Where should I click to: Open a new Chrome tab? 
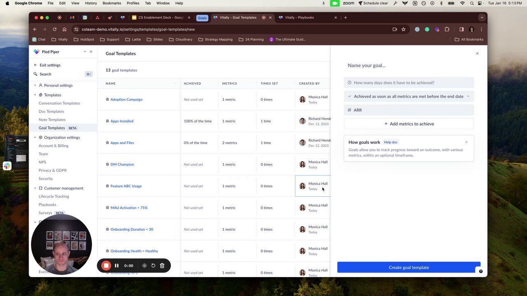click(345, 18)
